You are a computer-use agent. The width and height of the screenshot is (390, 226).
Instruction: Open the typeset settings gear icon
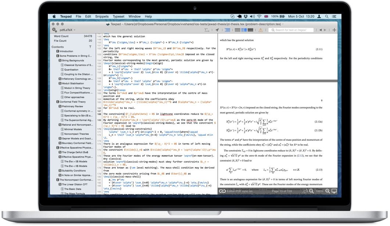[54, 30]
